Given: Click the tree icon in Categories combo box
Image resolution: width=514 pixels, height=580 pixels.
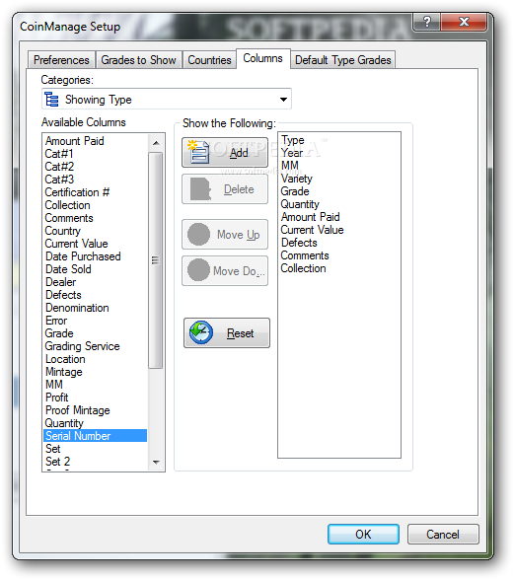Looking at the screenshot, I should click(x=51, y=99).
